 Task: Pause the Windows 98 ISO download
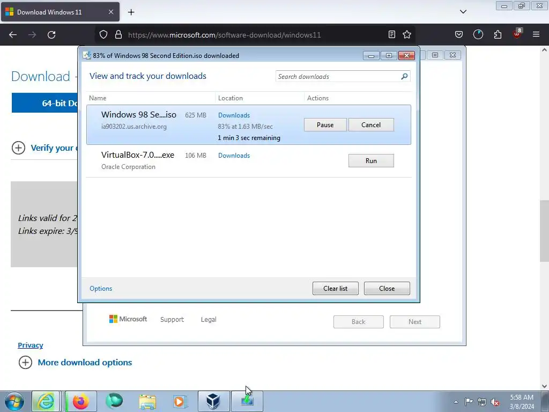click(325, 124)
